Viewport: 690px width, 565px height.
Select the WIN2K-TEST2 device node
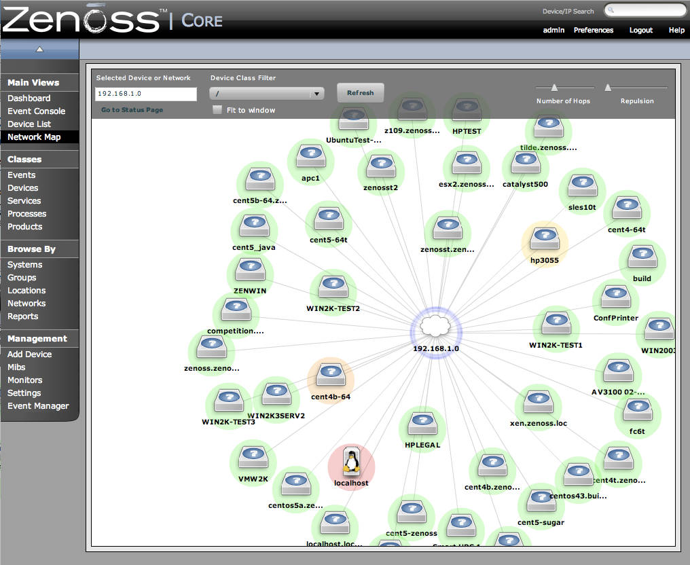(333, 287)
